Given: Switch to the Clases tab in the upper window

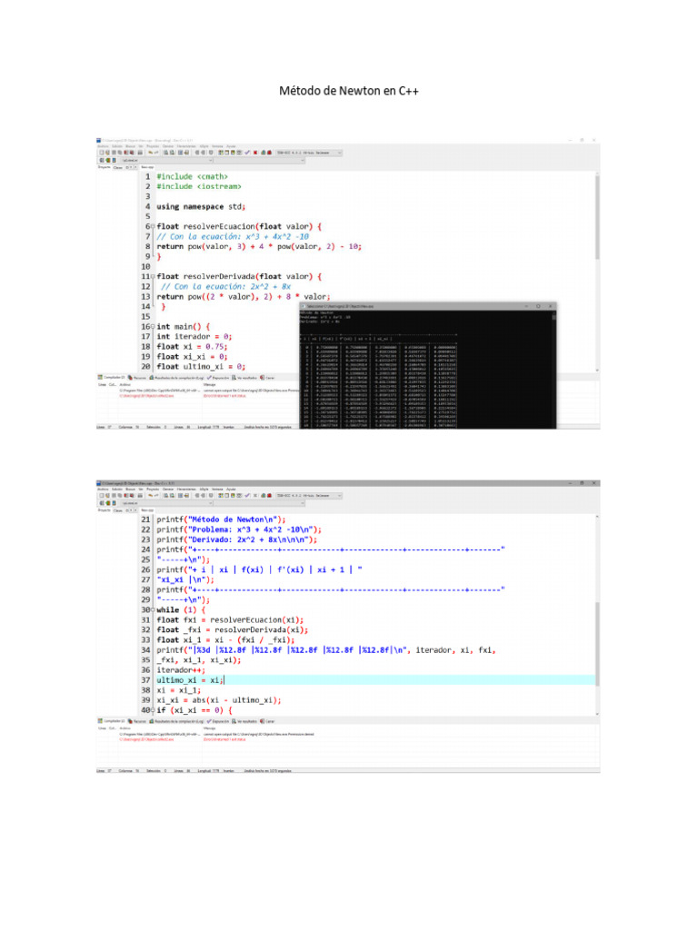Looking at the screenshot, I should click(x=118, y=167).
